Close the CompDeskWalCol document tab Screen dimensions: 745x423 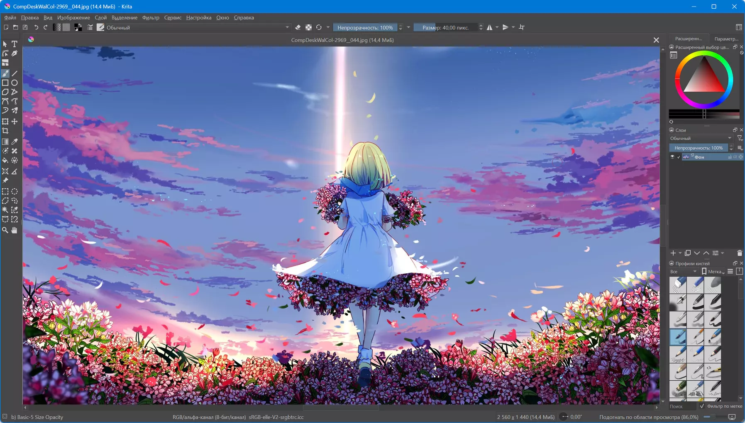(x=656, y=40)
